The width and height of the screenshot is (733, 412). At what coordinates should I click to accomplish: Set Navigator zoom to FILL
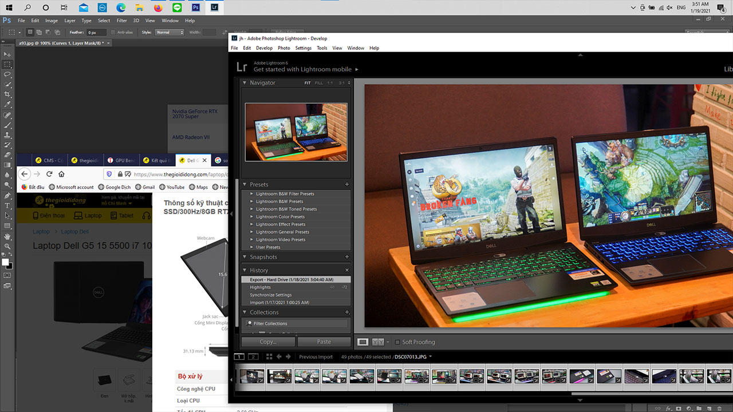[x=319, y=83]
